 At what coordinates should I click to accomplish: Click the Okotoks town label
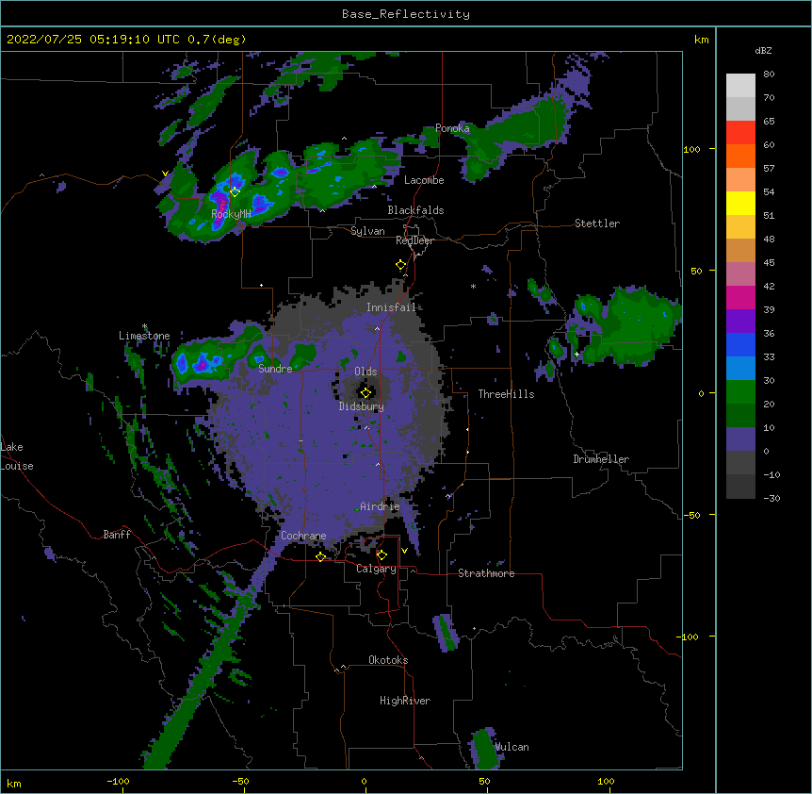click(x=388, y=660)
